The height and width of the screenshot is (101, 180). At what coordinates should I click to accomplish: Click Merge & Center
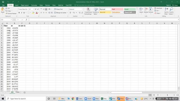(60, 13)
